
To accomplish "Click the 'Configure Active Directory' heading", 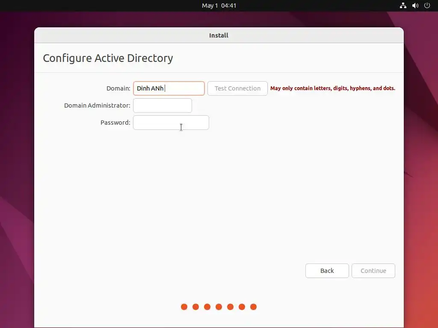I will pos(108,58).
